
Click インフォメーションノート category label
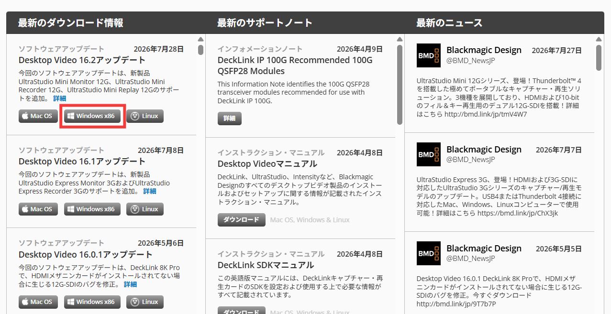pyautogui.click(x=260, y=49)
